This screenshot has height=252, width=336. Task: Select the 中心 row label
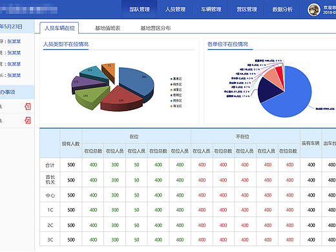coord(50,195)
